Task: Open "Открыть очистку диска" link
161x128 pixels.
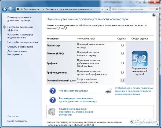Action: 20,47
